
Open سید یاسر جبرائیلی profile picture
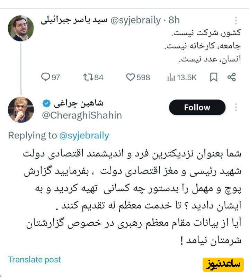pos(21,28)
